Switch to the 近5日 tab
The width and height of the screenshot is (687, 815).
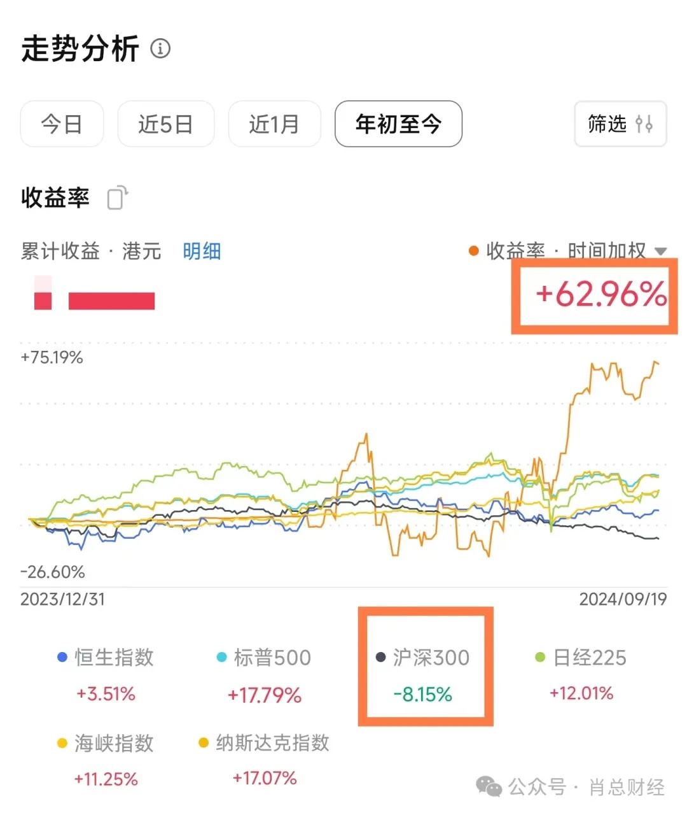coord(165,124)
